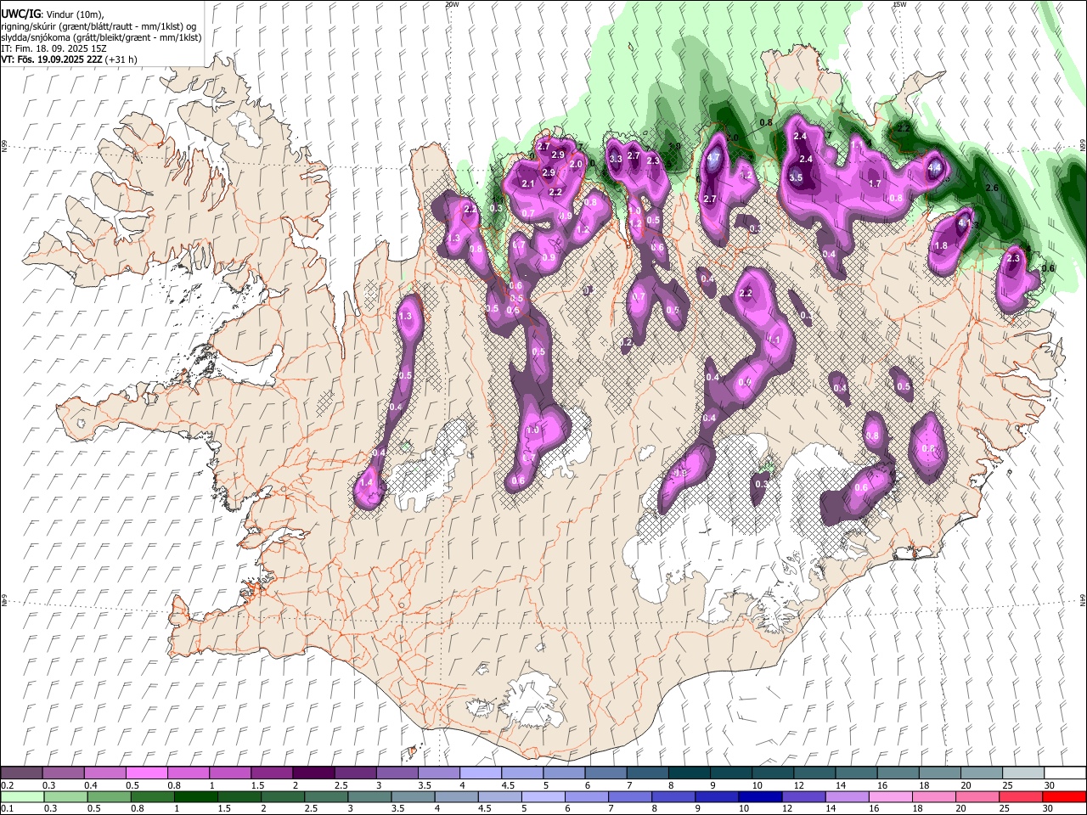
Task: Select the header line starting 'rigning/skúrir'
Action: pyautogui.click(x=99, y=26)
